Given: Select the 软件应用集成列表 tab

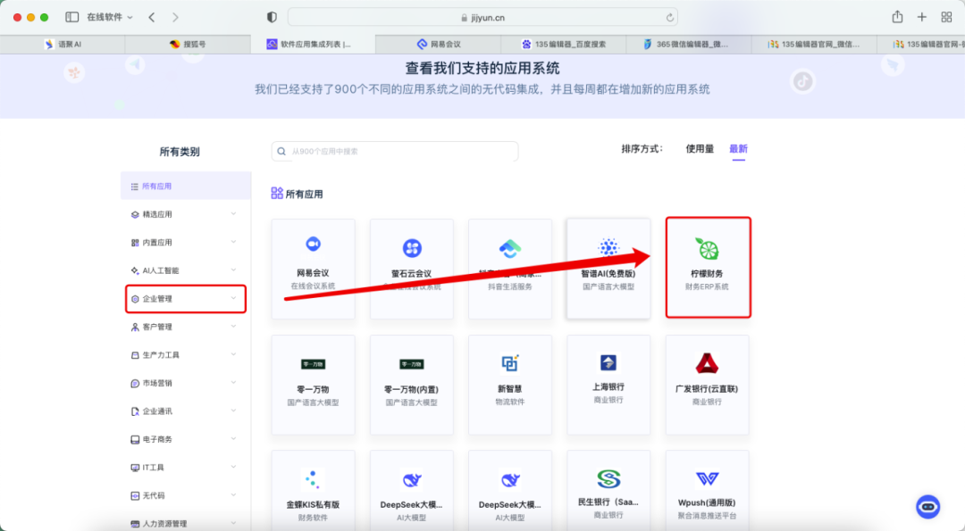Looking at the screenshot, I should [313, 45].
